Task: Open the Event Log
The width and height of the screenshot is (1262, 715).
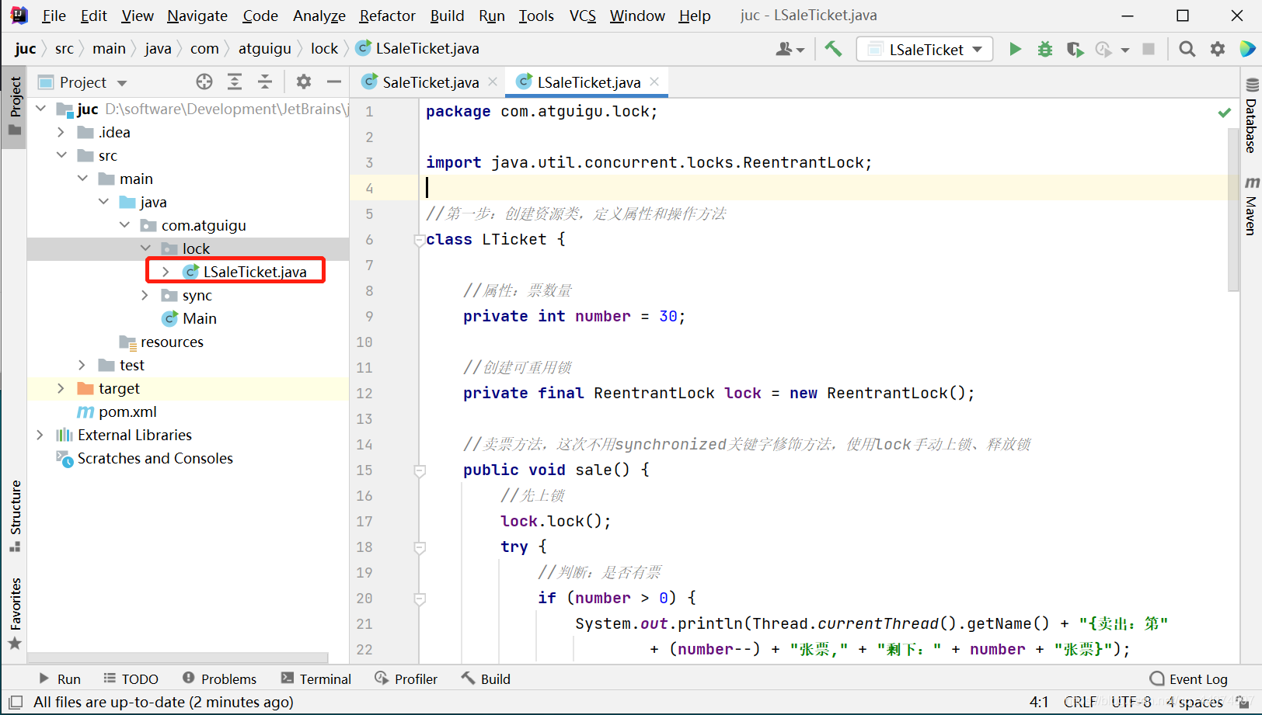Action: pos(1188,679)
